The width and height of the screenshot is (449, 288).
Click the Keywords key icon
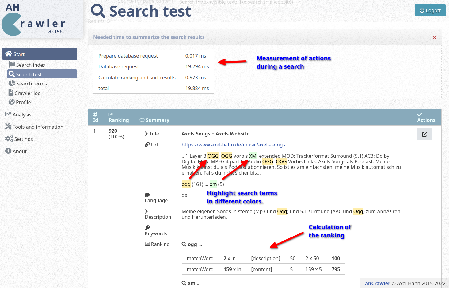[x=147, y=228]
